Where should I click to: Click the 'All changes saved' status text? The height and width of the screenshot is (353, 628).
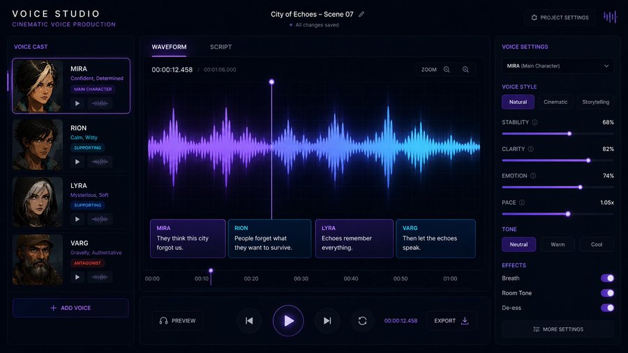coord(317,25)
